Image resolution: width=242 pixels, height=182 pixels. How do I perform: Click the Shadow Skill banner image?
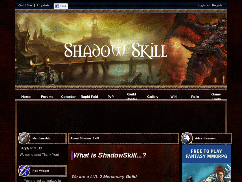tap(121, 49)
